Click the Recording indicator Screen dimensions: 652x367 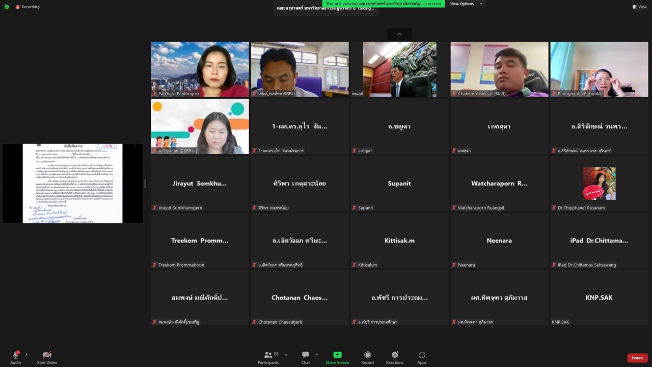[28, 7]
